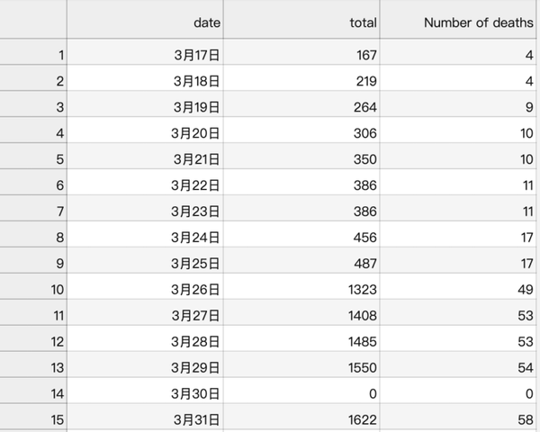
Task: Select row 1 header
Action: tap(33, 56)
